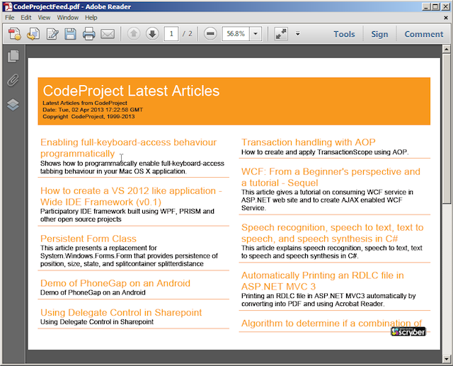Image resolution: width=453 pixels, height=366 pixels.
Task: Click the Create PDF online icon
Action: pos(14,34)
